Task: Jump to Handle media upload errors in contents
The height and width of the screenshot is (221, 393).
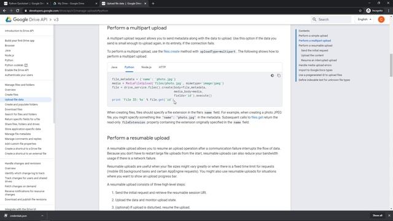Action: click(315, 65)
